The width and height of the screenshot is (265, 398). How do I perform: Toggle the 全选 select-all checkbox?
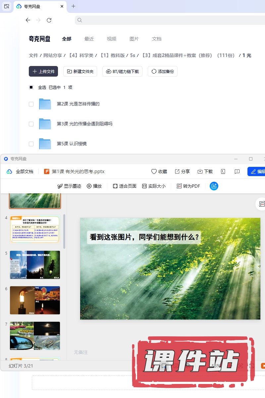point(31,87)
